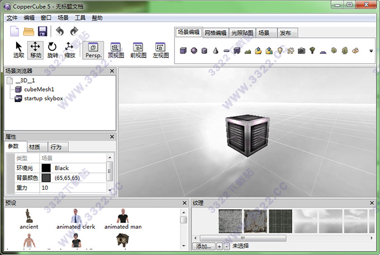The height and width of the screenshot is (255, 380).
Task: Open a file with the folder icon
Action: tap(28, 32)
